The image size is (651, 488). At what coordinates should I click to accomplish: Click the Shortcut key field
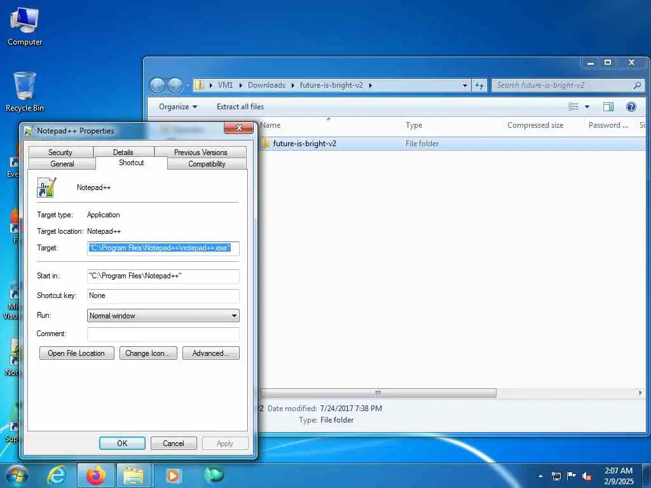click(163, 296)
